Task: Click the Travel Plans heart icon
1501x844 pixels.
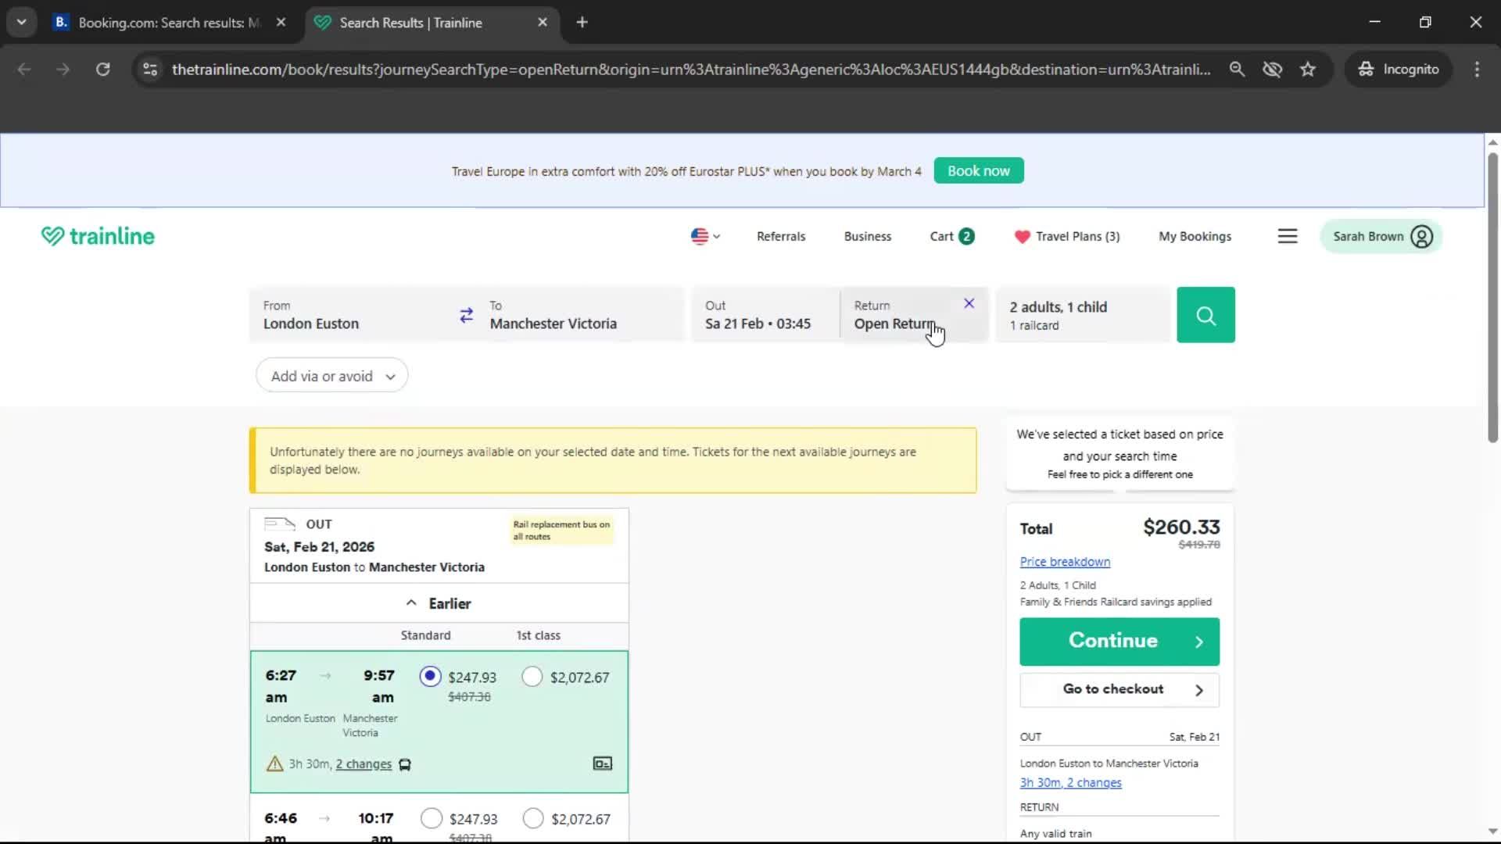Action: click(1023, 236)
